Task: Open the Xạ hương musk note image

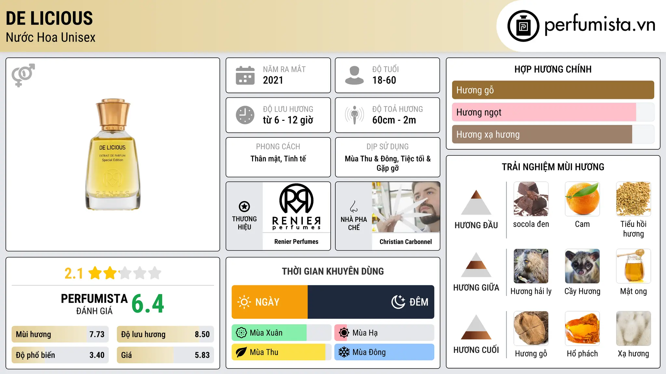Action: [x=633, y=329]
